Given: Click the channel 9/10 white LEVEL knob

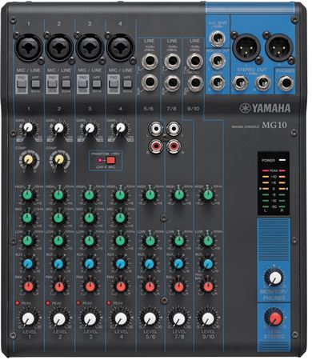Looking at the screenshot, I should coord(208,318).
